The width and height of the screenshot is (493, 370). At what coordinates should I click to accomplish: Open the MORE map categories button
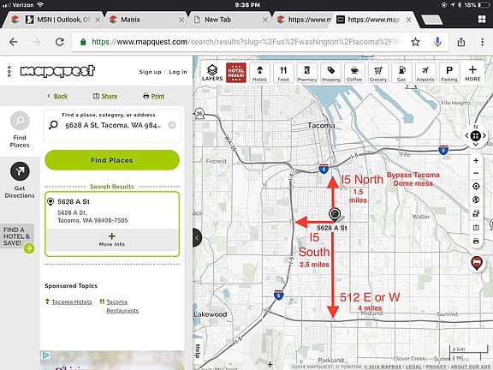point(472,73)
